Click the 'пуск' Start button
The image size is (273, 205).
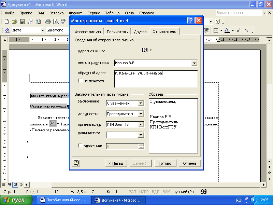coord(16,200)
